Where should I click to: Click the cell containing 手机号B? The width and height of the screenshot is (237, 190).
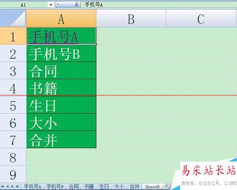(x=61, y=53)
